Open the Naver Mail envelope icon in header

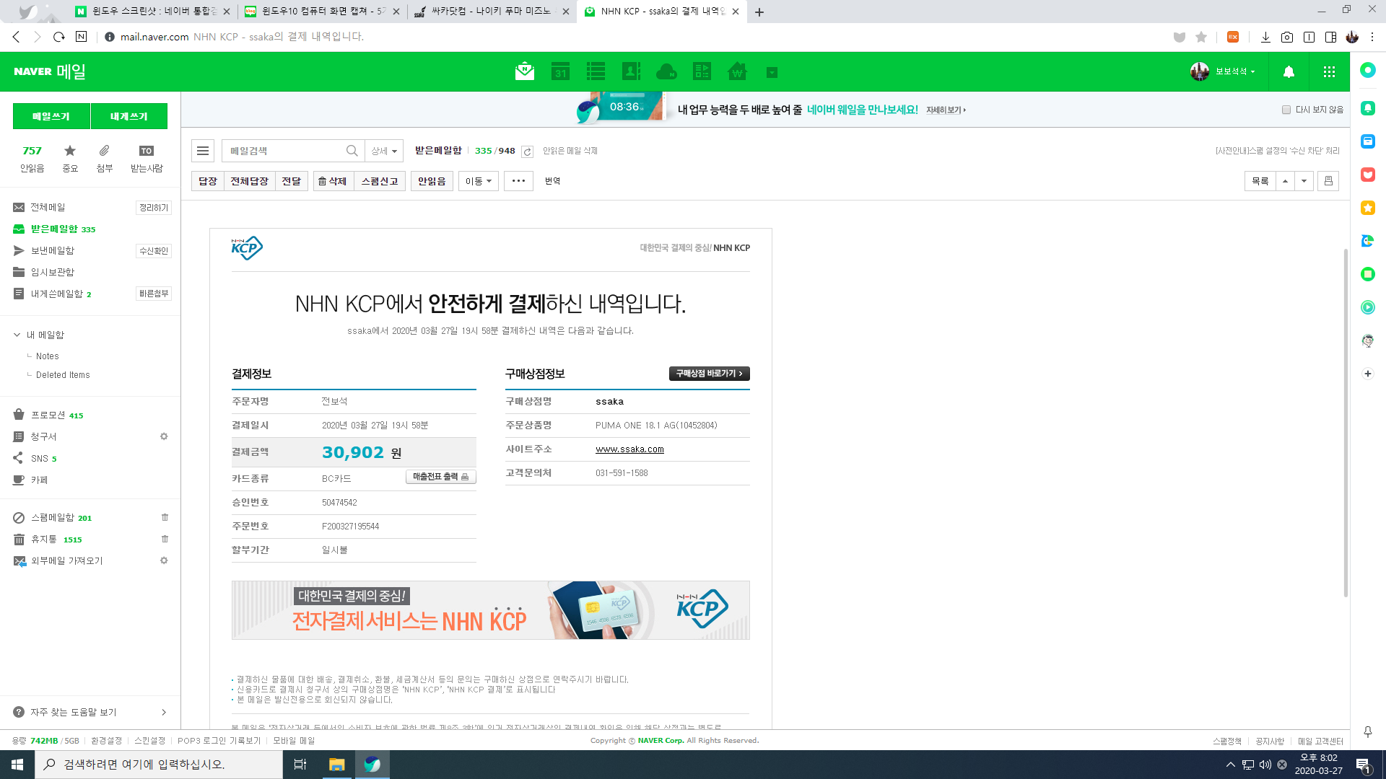coord(525,71)
